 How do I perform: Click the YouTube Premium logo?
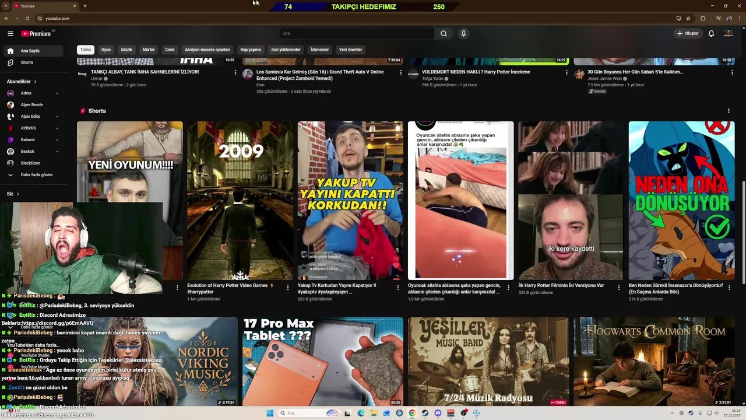(x=37, y=34)
